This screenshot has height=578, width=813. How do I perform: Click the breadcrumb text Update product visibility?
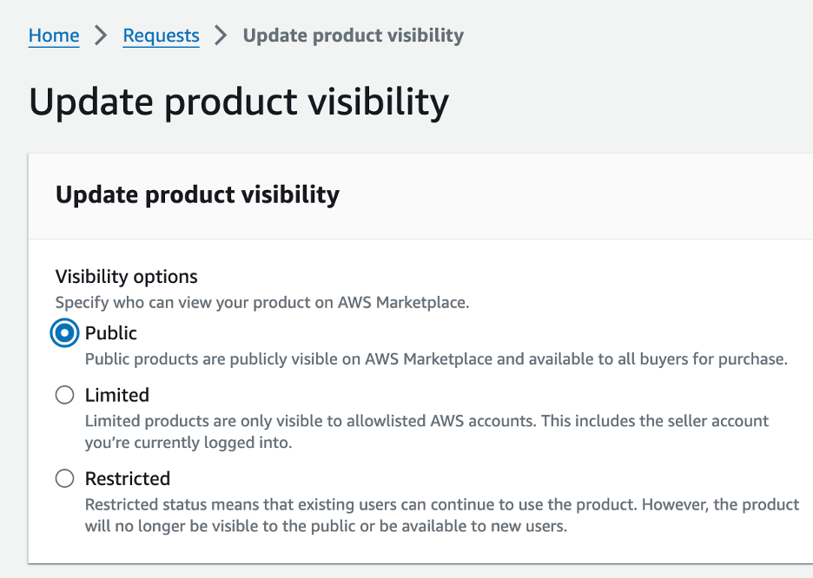point(353,36)
